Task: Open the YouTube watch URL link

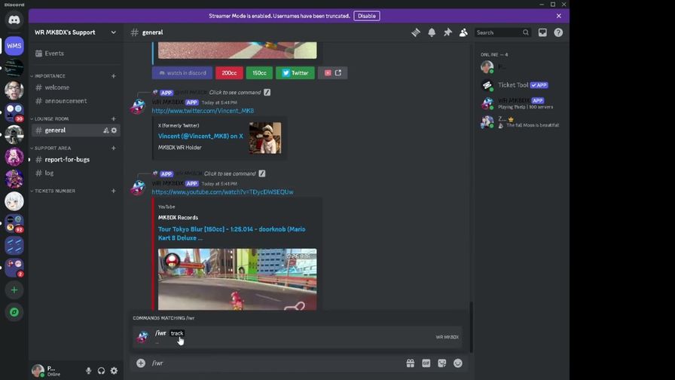Action: pyautogui.click(x=222, y=192)
